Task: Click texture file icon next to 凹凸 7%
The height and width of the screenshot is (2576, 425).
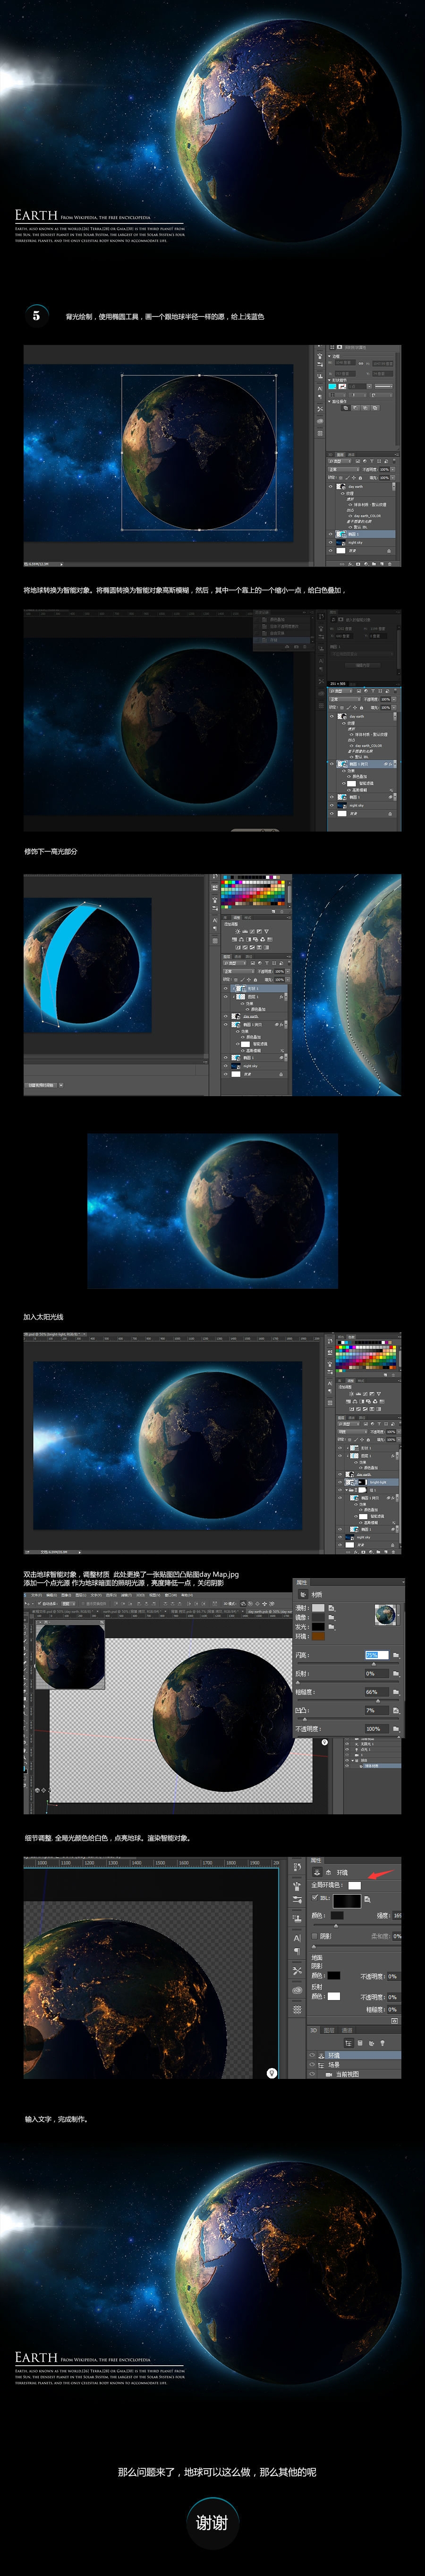Action: point(396,1711)
